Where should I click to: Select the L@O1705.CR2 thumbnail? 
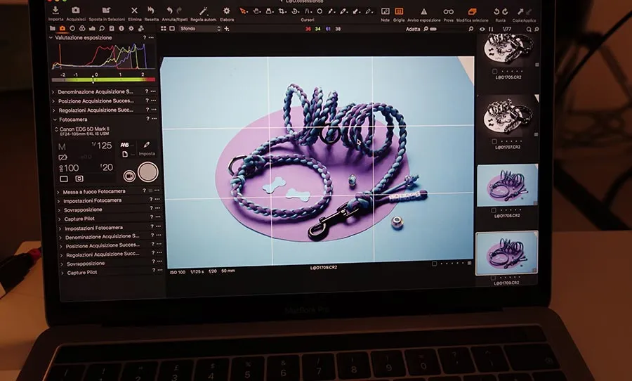(x=508, y=49)
